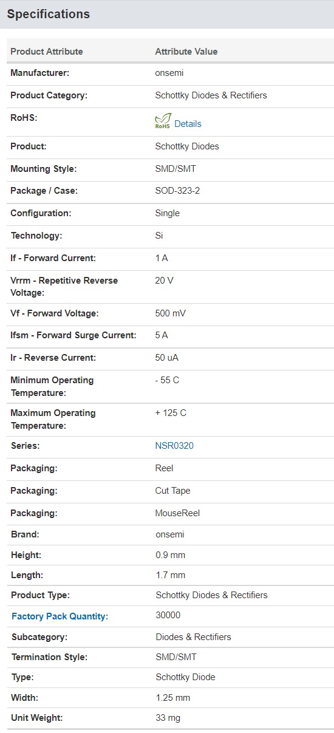Open the RoHS Details link

[188, 123]
